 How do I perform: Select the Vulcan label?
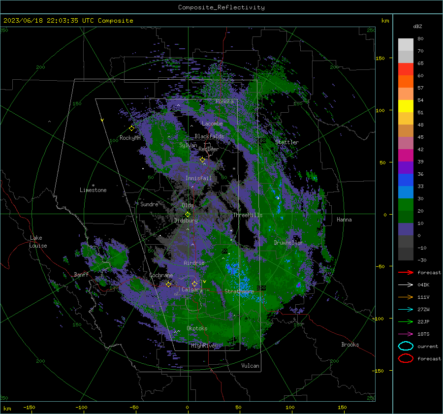click(250, 366)
